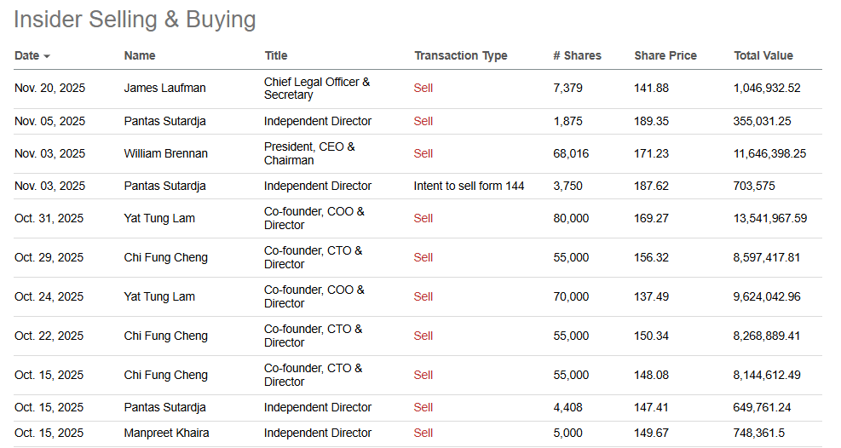Click Sell on Nov. 20 Laufman row
841x448 pixels.
423,88
